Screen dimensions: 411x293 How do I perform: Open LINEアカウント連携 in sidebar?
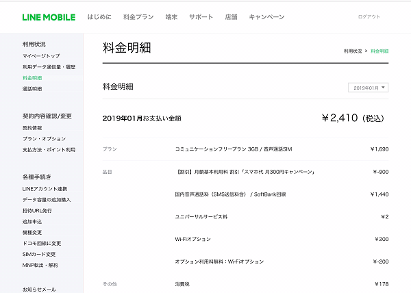[45, 189]
